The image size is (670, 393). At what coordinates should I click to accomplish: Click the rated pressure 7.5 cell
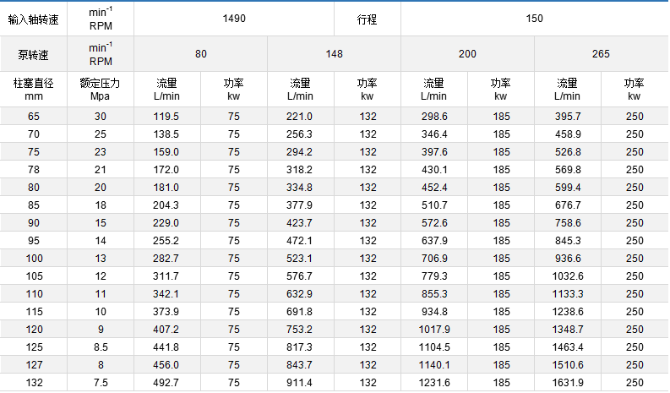[101, 383]
